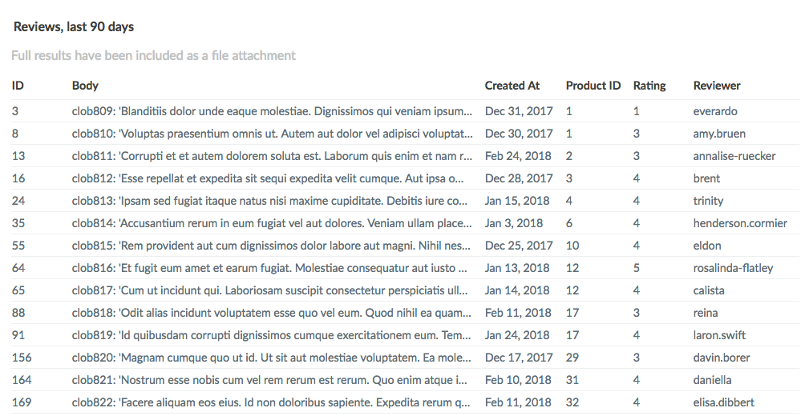
Task: Click the Body column header
Action: (x=85, y=86)
